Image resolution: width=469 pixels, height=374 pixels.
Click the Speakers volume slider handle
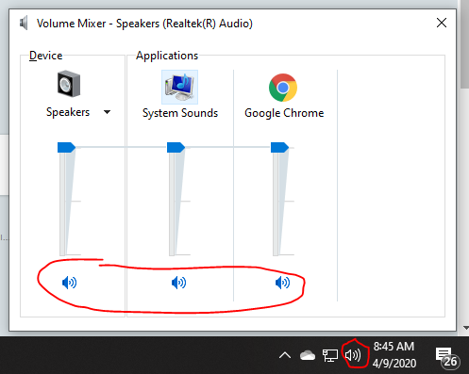(x=66, y=147)
